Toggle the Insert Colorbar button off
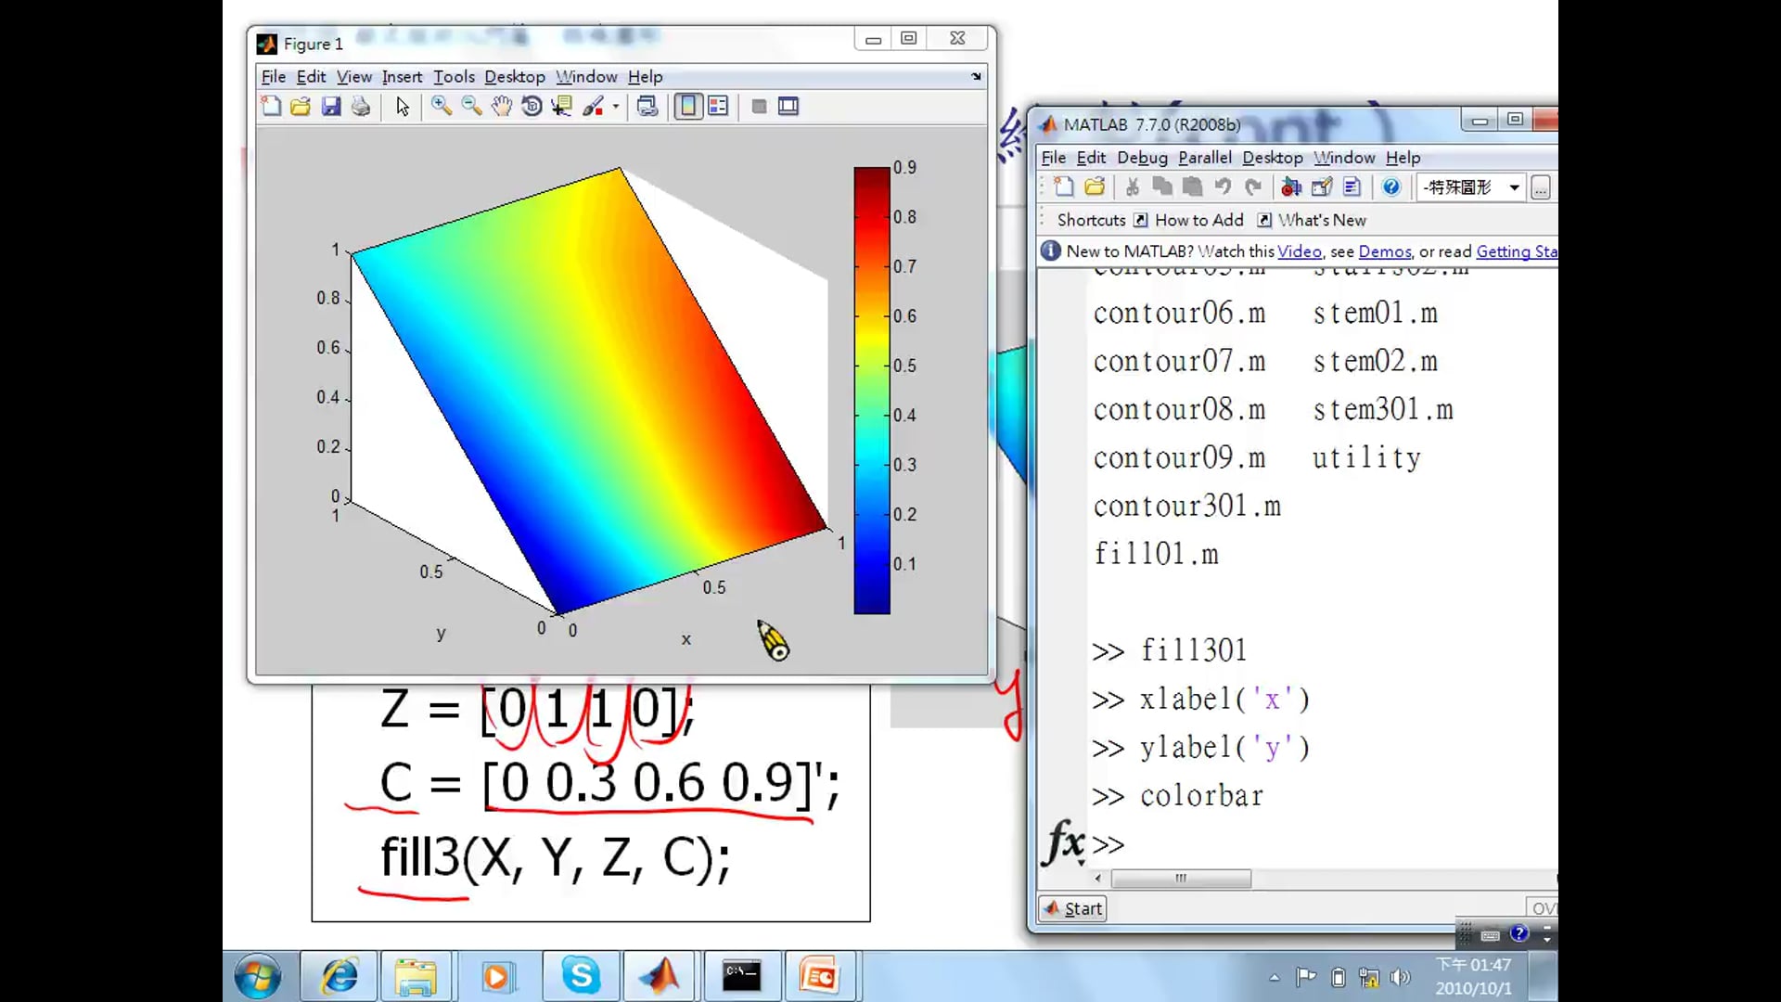Viewport: 1781px width, 1002px height. click(x=688, y=107)
